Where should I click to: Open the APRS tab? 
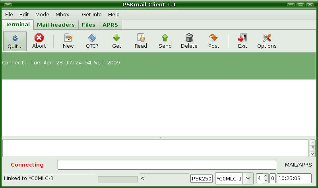point(110,25)
